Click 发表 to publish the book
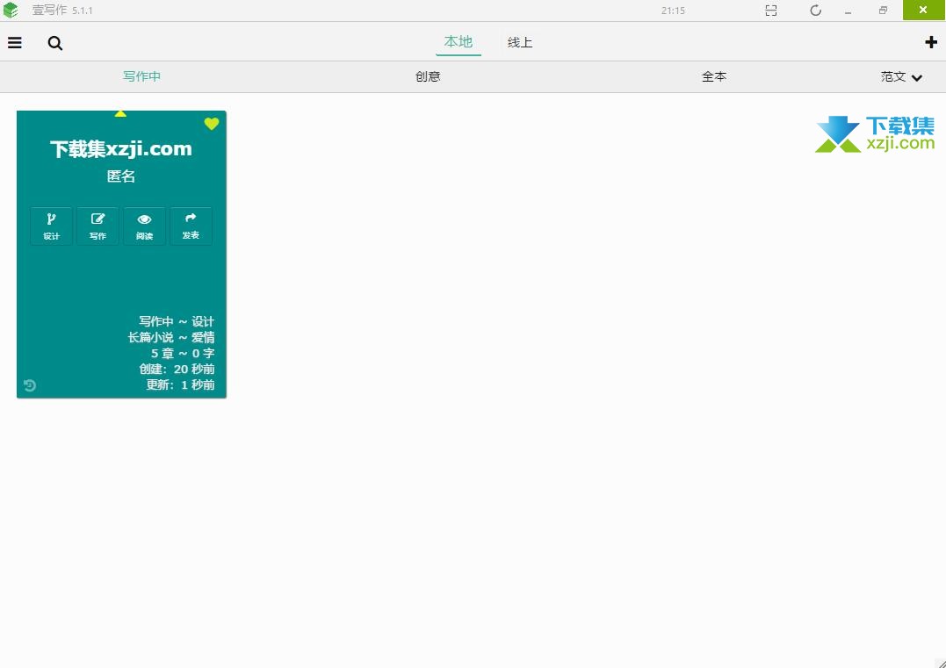Screen dimensions: 946x668 [191, 226]
